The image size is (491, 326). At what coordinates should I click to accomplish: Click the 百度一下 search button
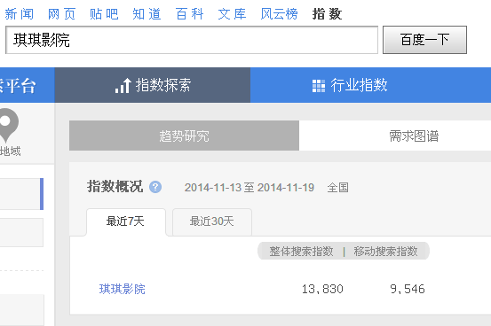pos(424,40)
